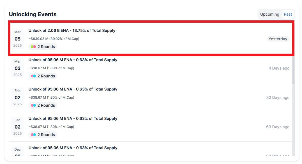The height and width of the screenshot is (164, 302).
Task: Select the Feb 02 2025 date tile
Action: (18, 98)
